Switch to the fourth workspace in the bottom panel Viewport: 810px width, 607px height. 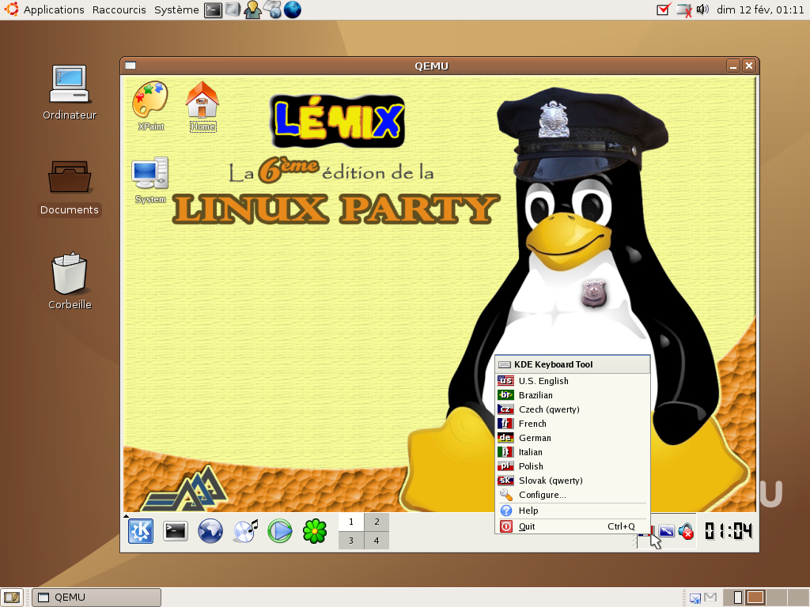point(797,598)
